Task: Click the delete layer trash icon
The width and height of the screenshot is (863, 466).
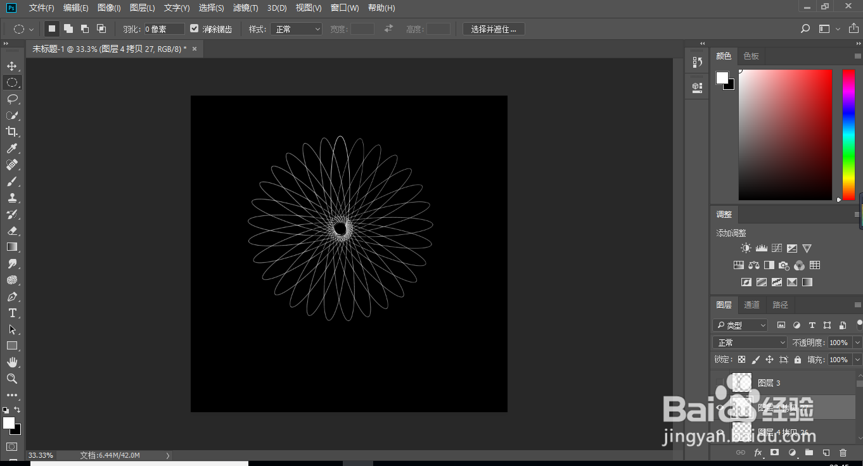Action: pyautogui.click(x=843, y=453)
